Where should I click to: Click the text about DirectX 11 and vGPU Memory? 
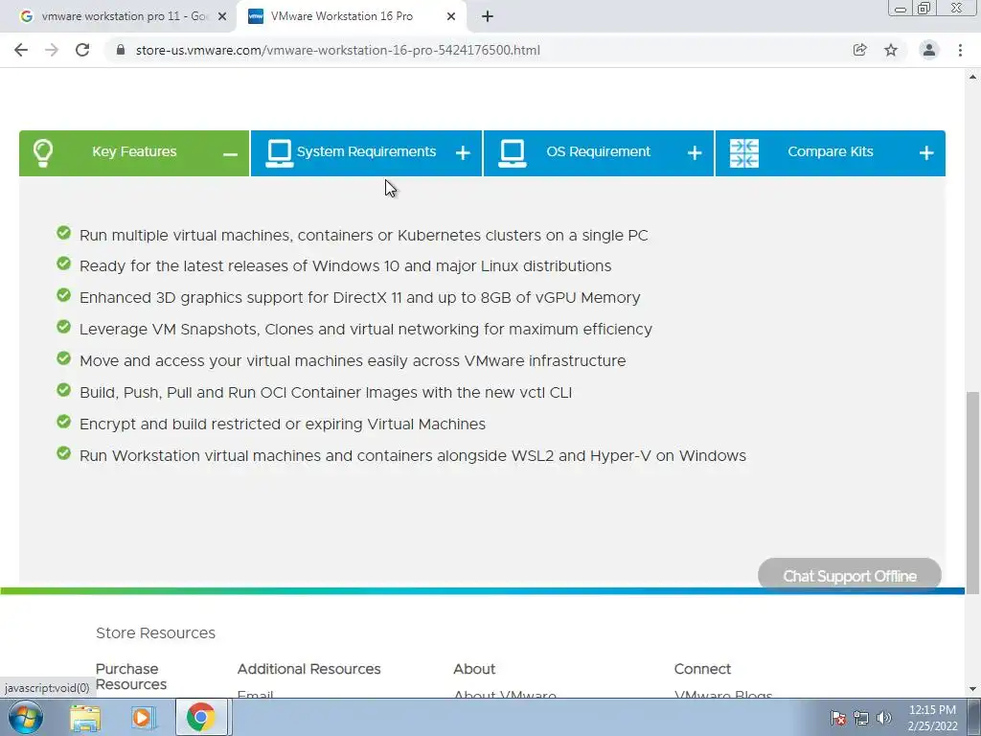(x=360, y=297)
